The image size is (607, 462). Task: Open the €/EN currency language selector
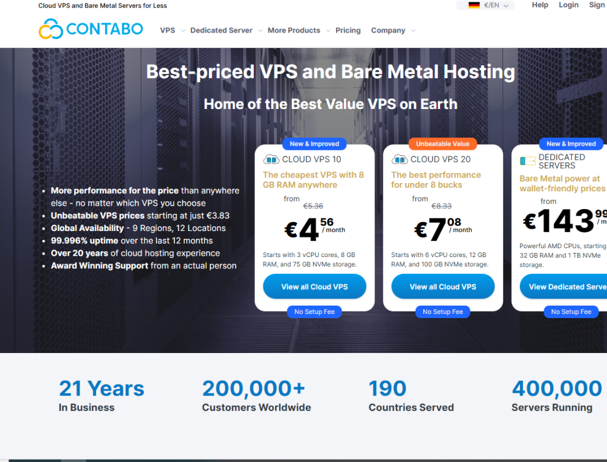[x=491, y=5]
